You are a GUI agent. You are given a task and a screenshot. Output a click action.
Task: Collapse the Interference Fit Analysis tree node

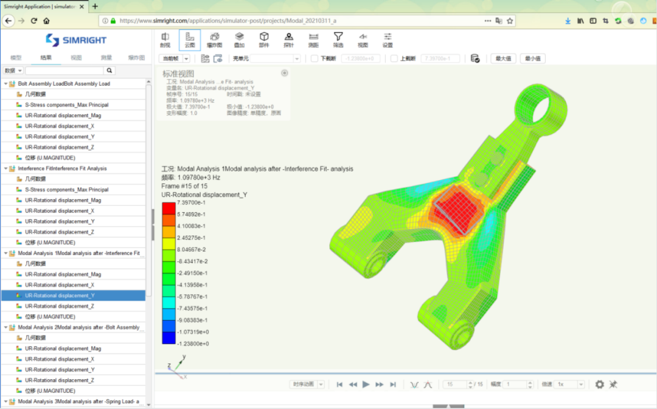click(x=5, y=168)
